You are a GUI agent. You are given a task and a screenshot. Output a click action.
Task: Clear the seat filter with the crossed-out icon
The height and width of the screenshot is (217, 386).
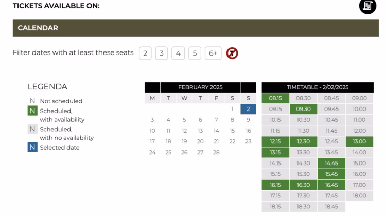point(232,53)
